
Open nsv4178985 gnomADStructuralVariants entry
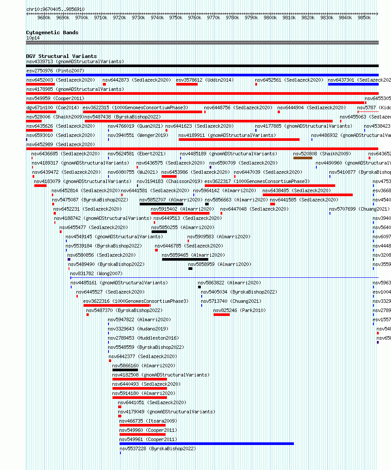coord(75,90)
